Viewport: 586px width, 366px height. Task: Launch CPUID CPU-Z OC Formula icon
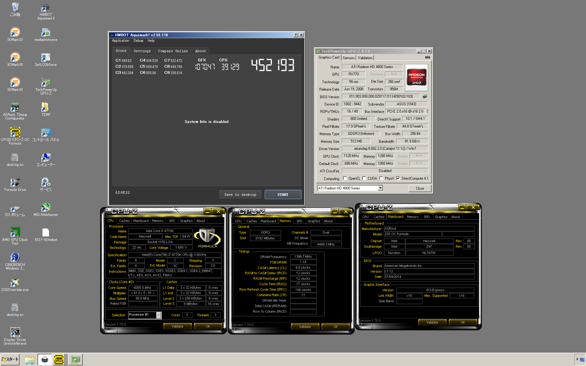(x=15, y=136)
